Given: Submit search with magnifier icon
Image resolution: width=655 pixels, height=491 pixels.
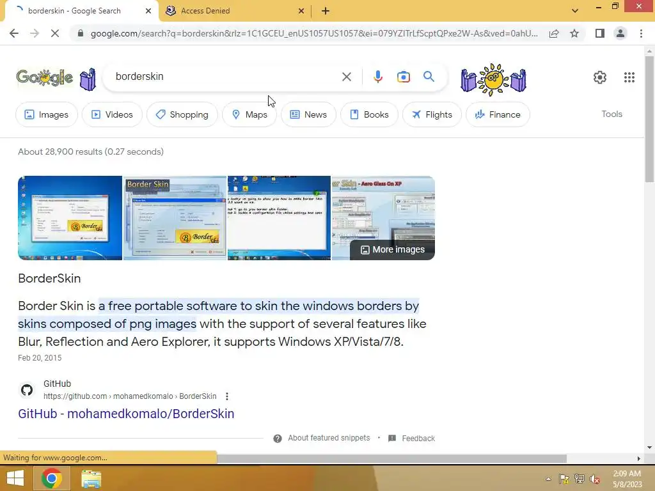Looking at the screenshot, I should coord(429,77).
